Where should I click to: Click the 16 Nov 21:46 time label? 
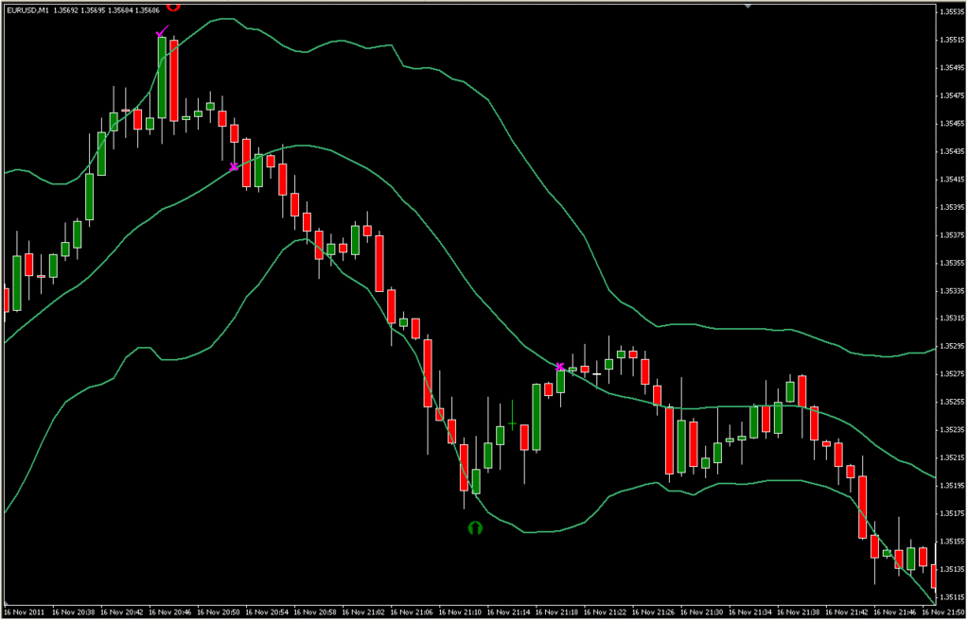(x=896, y=613)
